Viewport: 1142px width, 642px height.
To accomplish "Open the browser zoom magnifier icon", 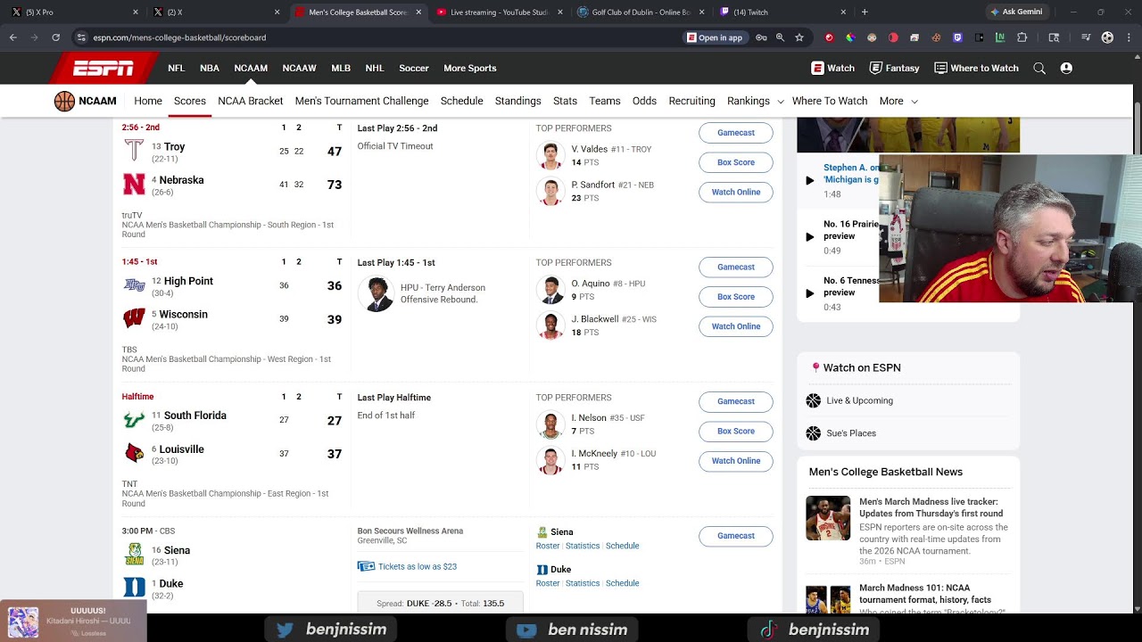I will coord(781,37).
